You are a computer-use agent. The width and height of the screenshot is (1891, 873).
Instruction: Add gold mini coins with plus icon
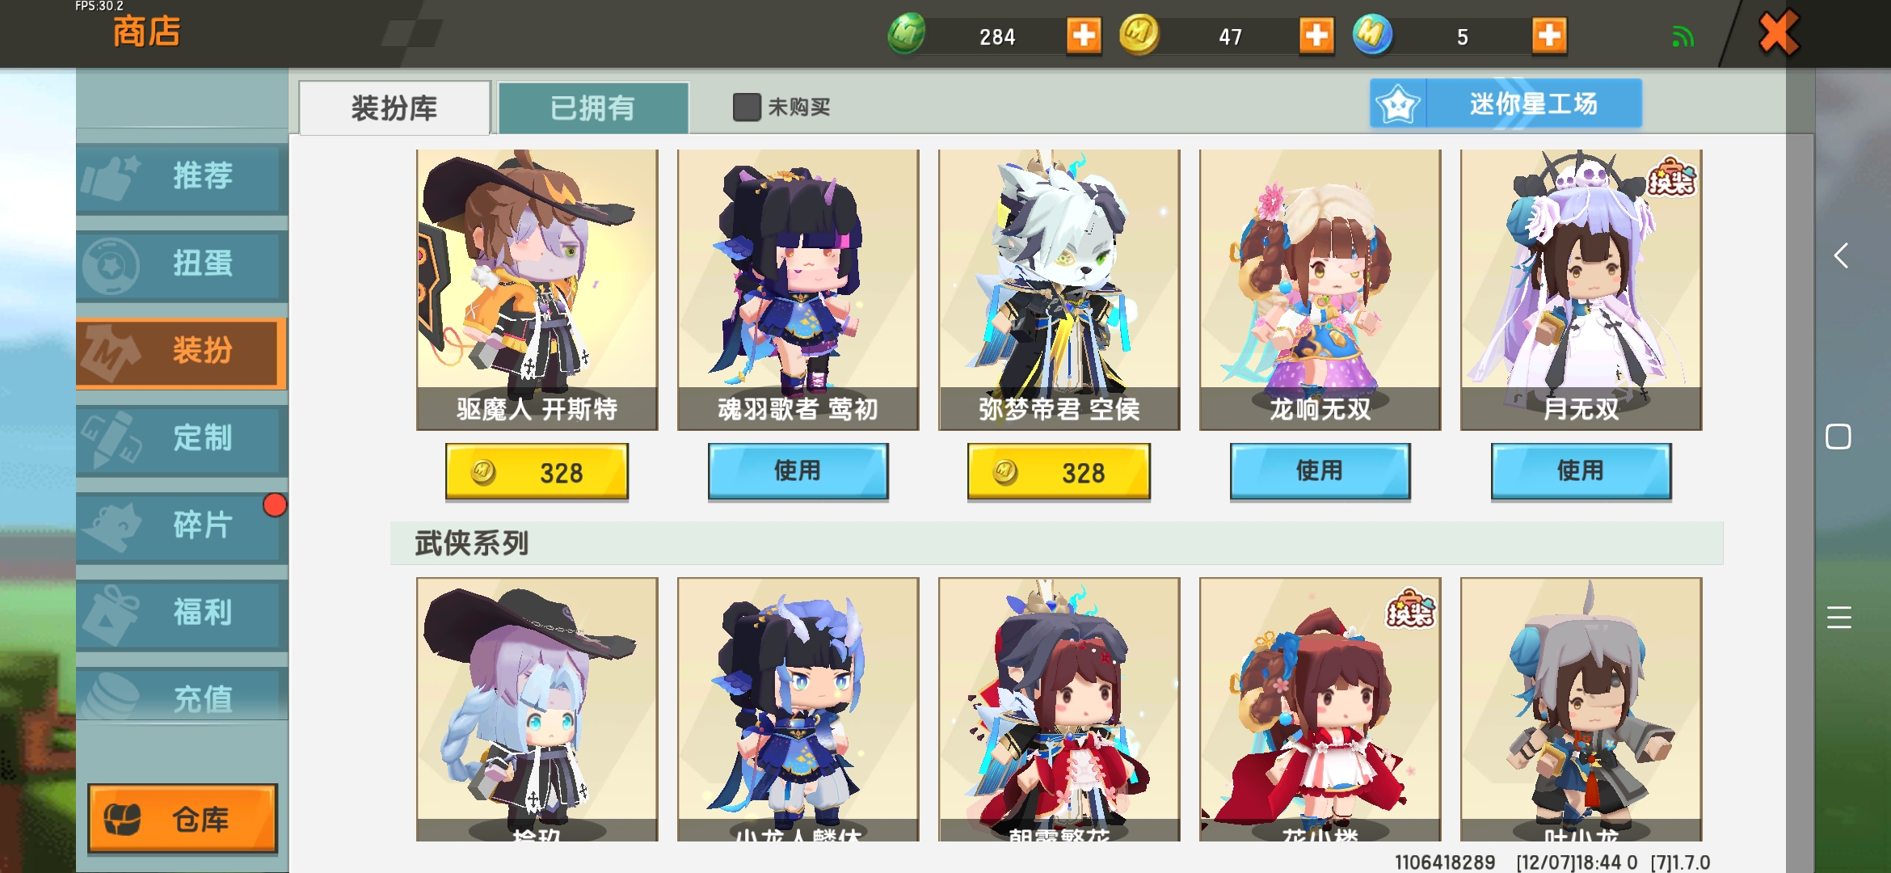(1316, 36)
